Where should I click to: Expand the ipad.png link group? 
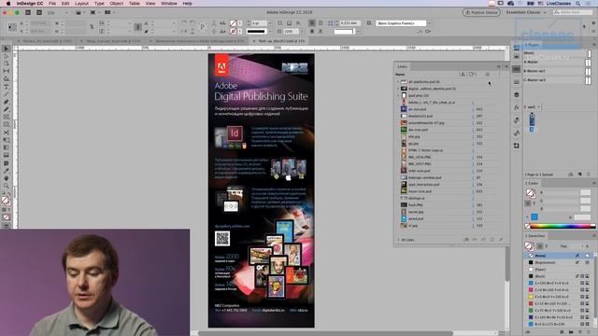coord(398,95)
